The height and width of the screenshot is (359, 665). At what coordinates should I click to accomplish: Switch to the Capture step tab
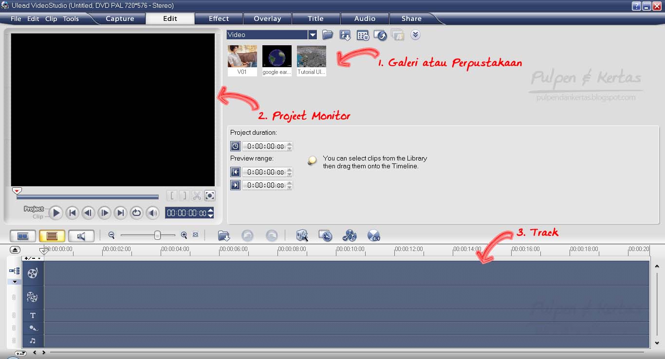coord(120,18)
